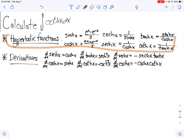Bookmark this page with star icon
The width and height of the screenshot is (184, 138).
point(4,134)
